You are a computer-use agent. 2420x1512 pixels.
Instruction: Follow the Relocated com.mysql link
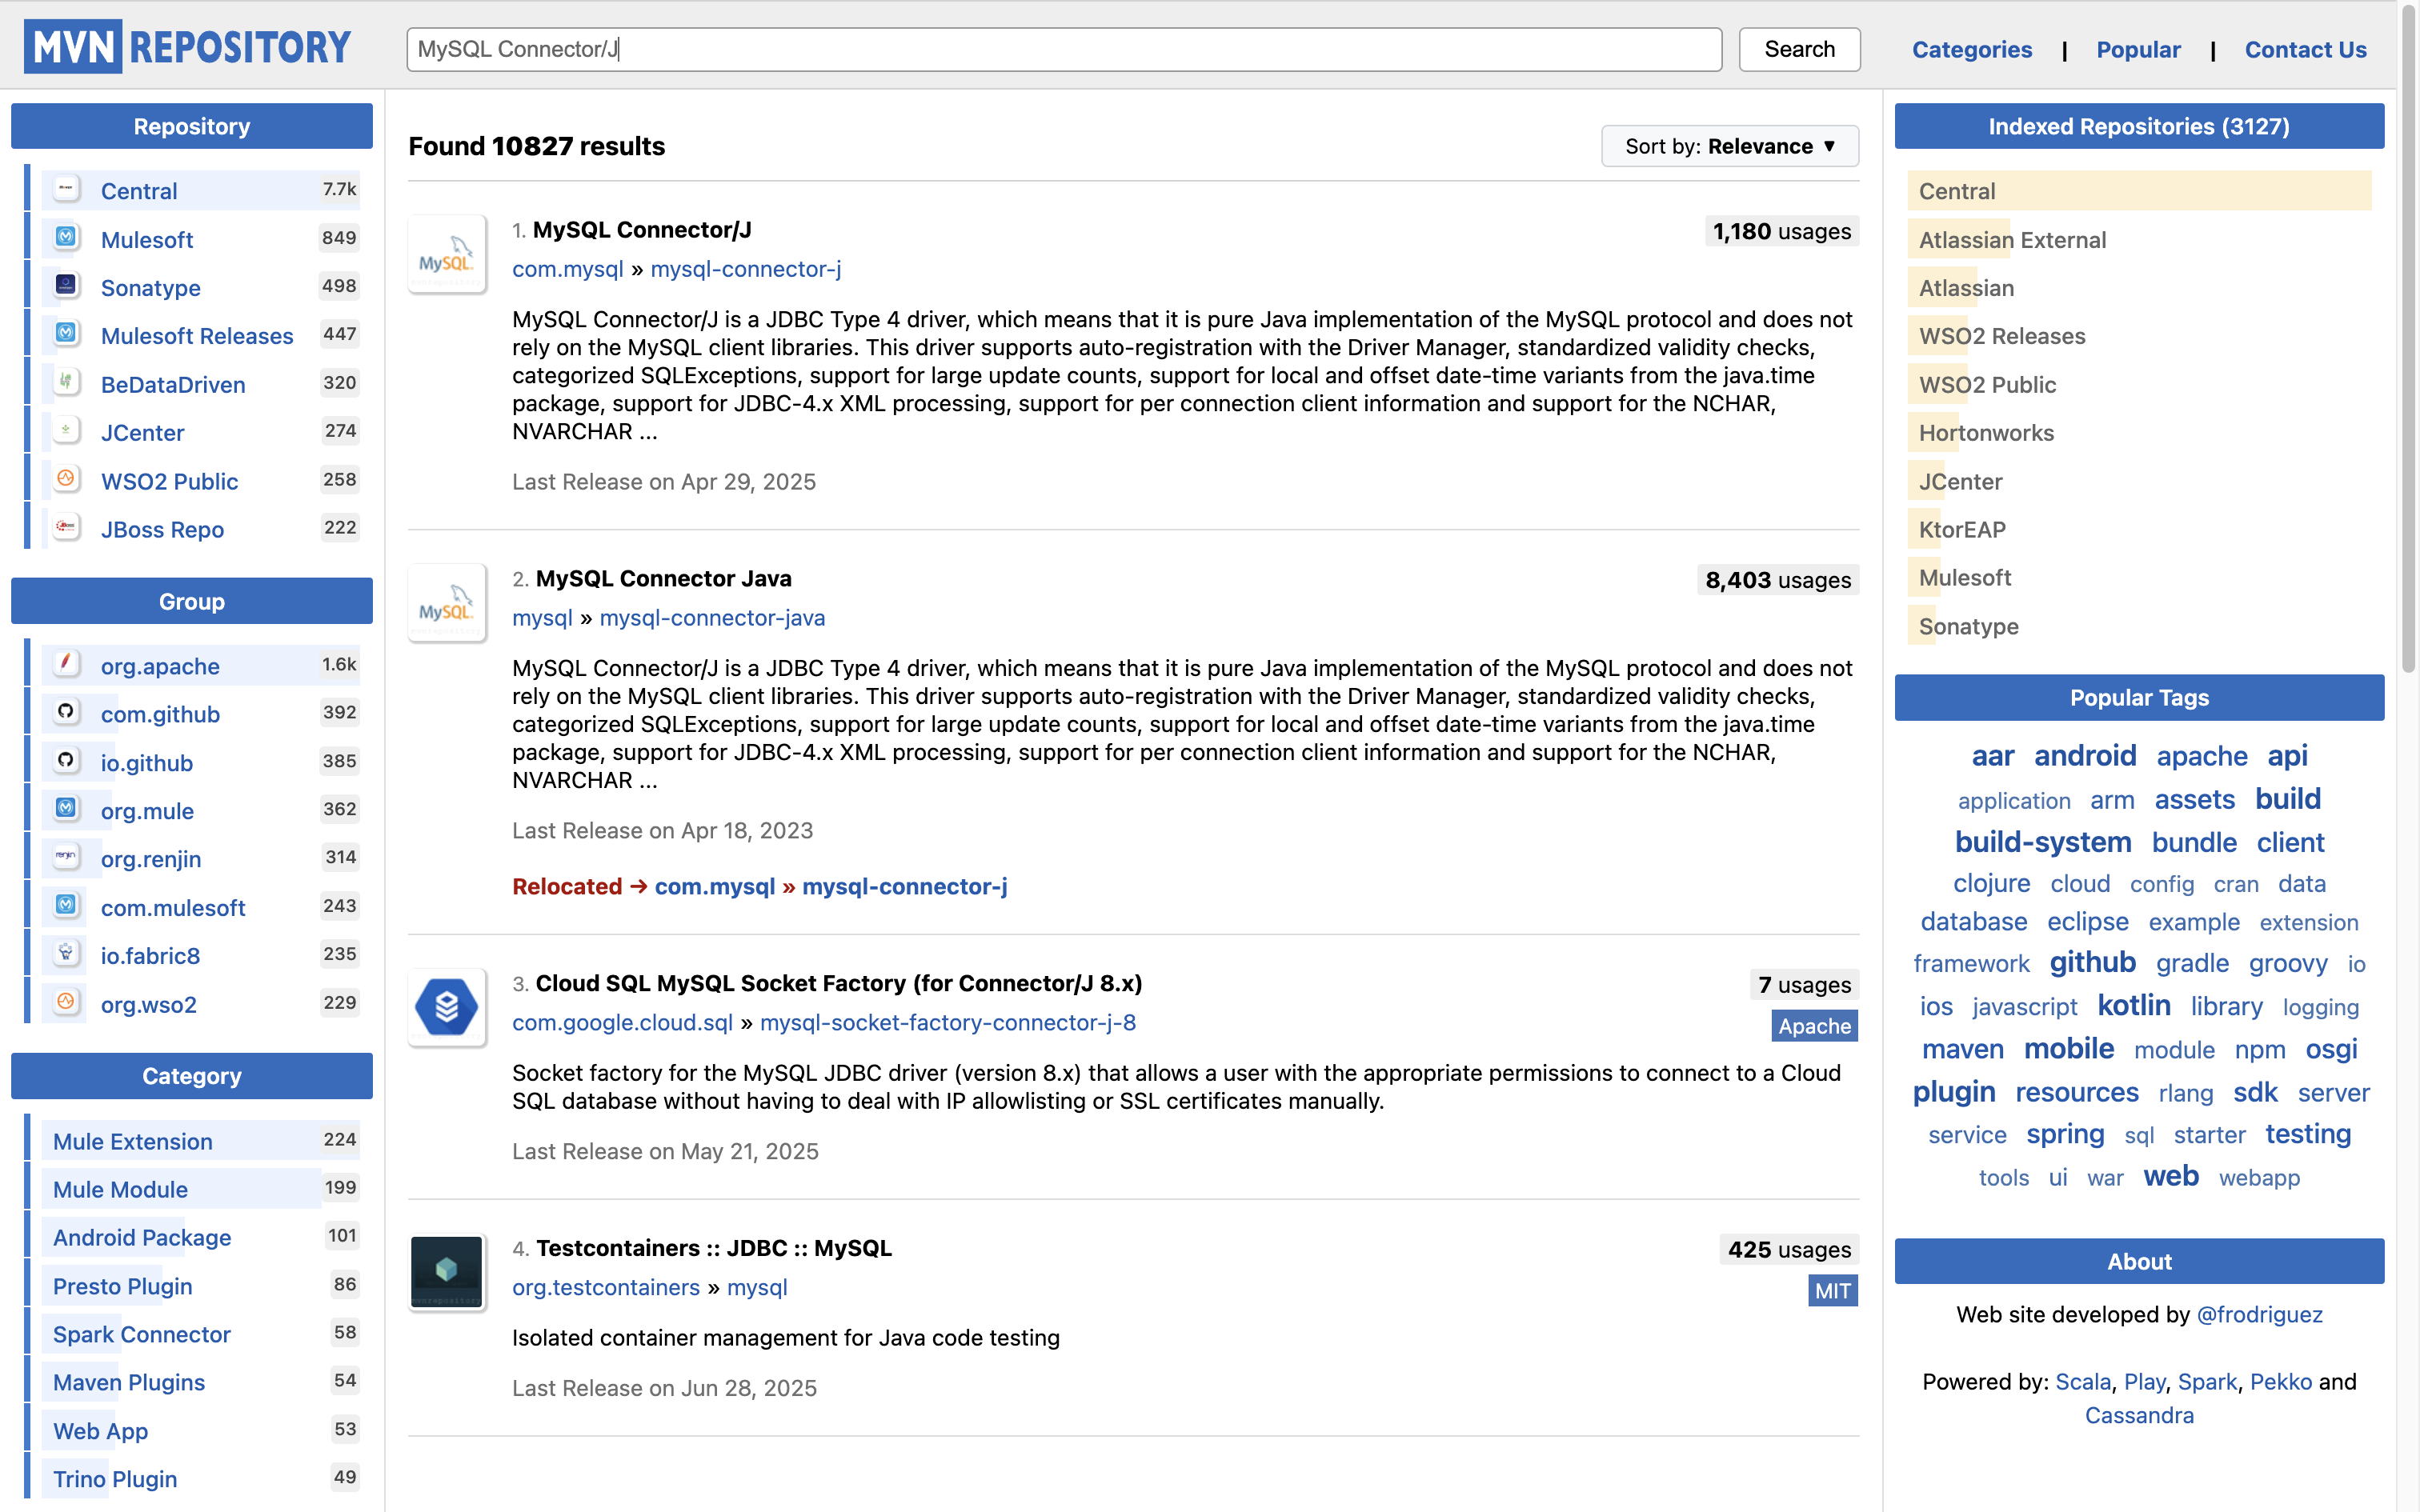click(714, 886)
